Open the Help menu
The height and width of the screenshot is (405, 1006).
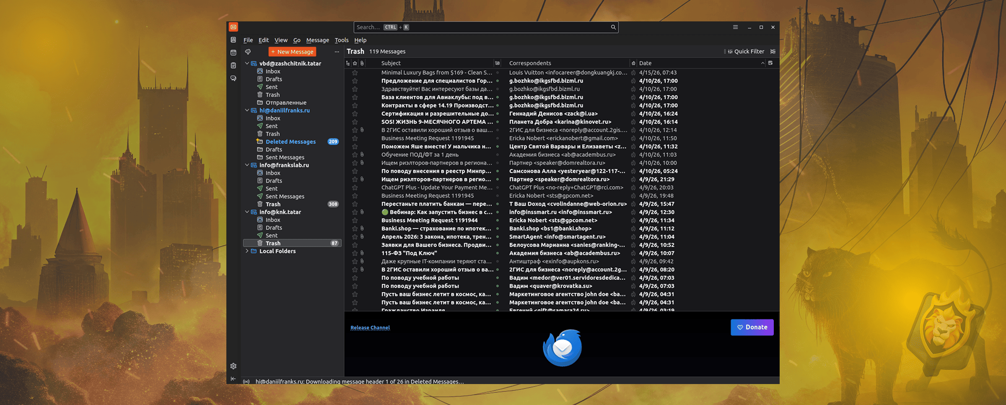tap(360, 40)
